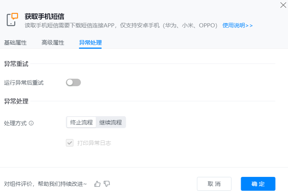The width and height of the screenshot is (288, 196).
Task: Enable the 运行异常后重试 toggle switch
Action: [73, 82]
